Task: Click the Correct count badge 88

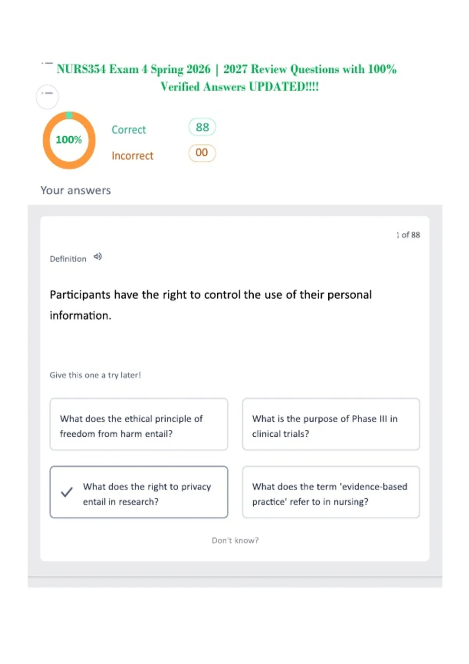Action: tap(202, 127)
